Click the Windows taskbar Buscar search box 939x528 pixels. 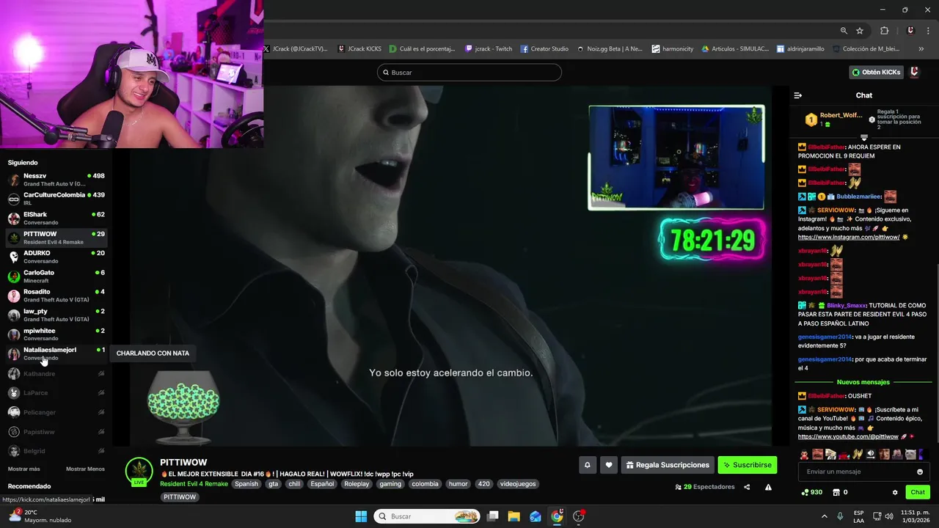point(428,516)
